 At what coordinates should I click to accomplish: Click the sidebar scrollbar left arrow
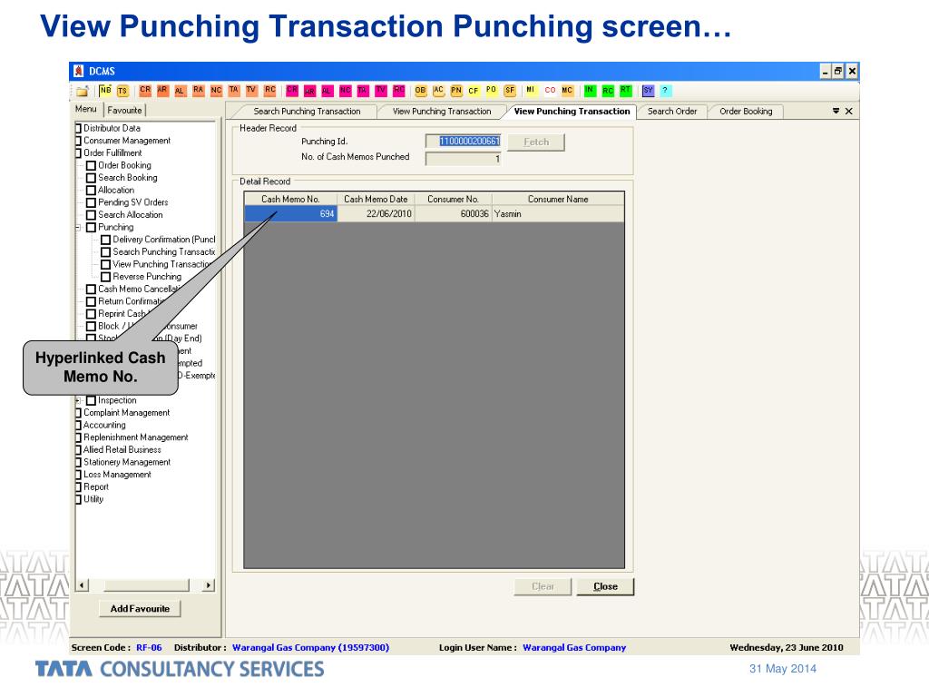(83, 585)
